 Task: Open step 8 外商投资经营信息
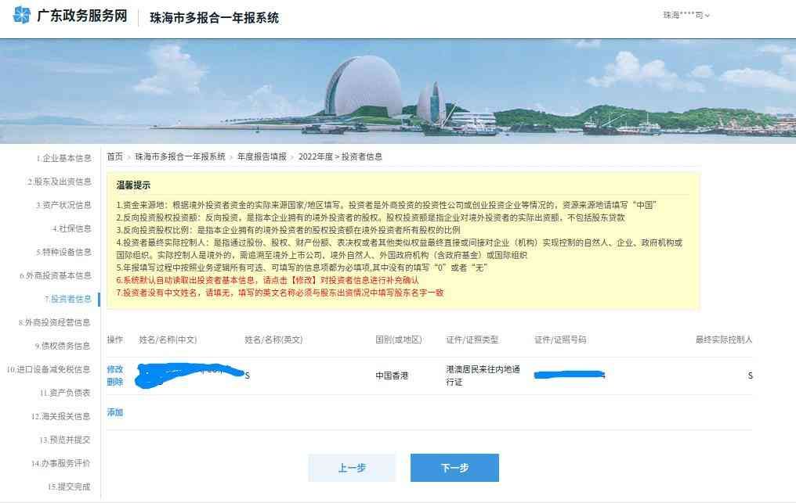(x=54, y=322)
